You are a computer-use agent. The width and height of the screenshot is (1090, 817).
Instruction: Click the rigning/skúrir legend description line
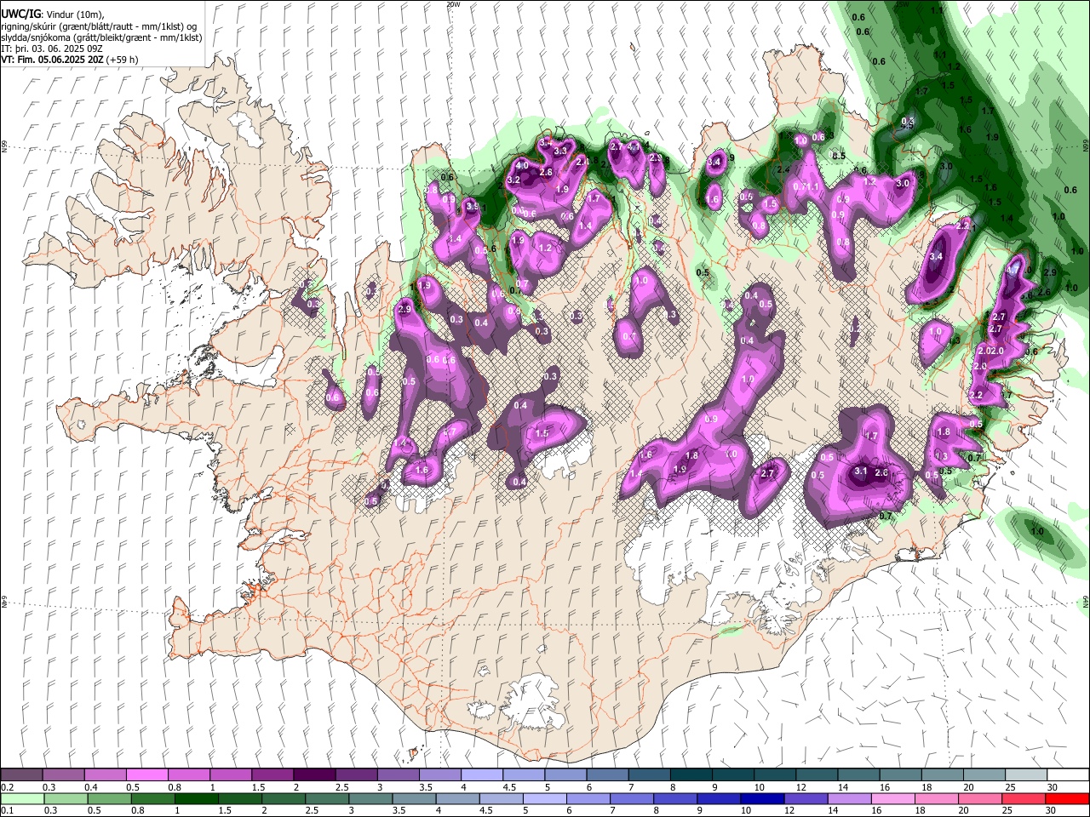[100, 26]
